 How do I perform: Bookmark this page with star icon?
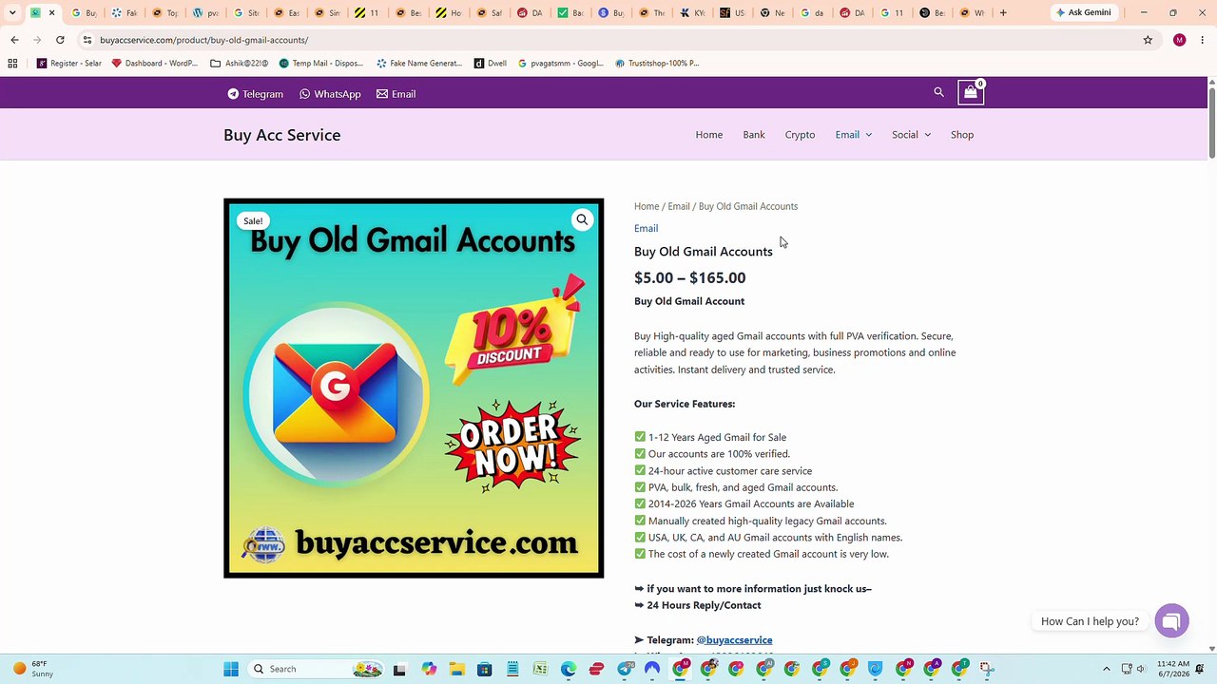click(x=1148, y=40)
